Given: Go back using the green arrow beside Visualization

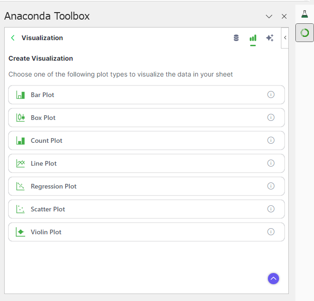Looking at the screenshot, I should (x=13, y=38).
